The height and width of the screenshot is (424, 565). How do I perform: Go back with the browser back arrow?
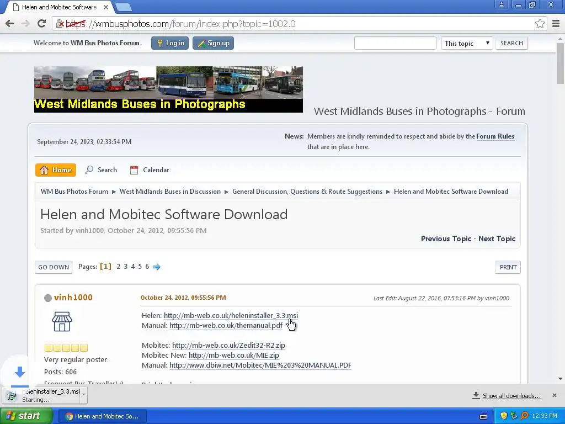coord(10,24)
